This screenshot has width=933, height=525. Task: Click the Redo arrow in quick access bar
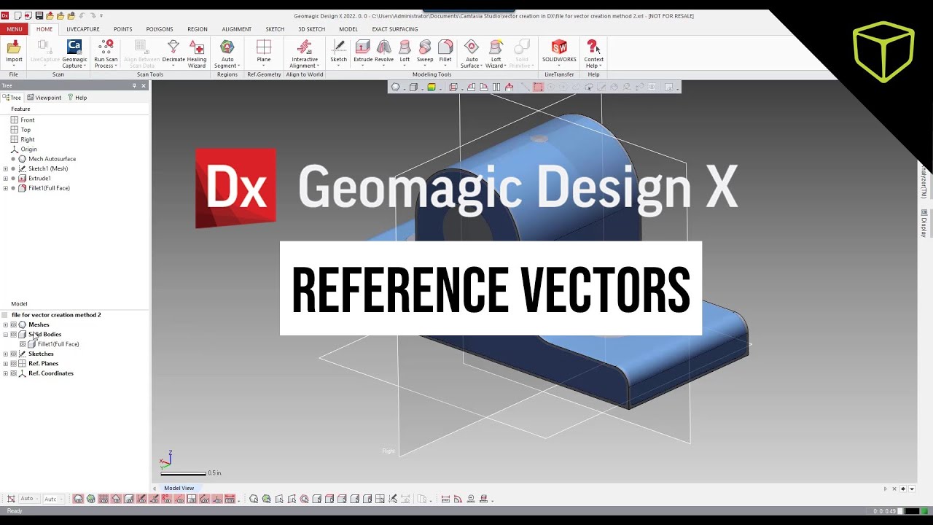tap(92, 15)
